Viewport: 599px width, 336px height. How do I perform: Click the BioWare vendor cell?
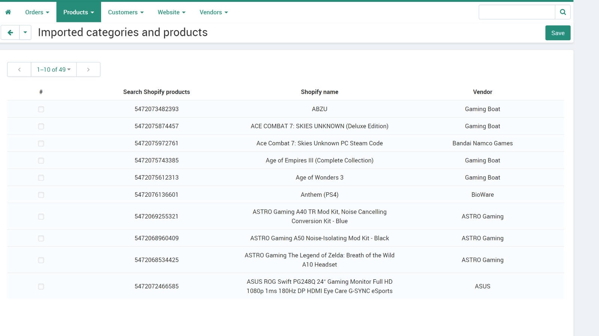[x=483, y=195]
